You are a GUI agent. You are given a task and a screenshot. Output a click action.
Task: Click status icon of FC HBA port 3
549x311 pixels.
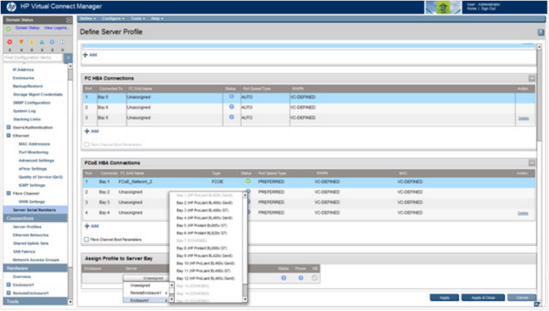232,117
